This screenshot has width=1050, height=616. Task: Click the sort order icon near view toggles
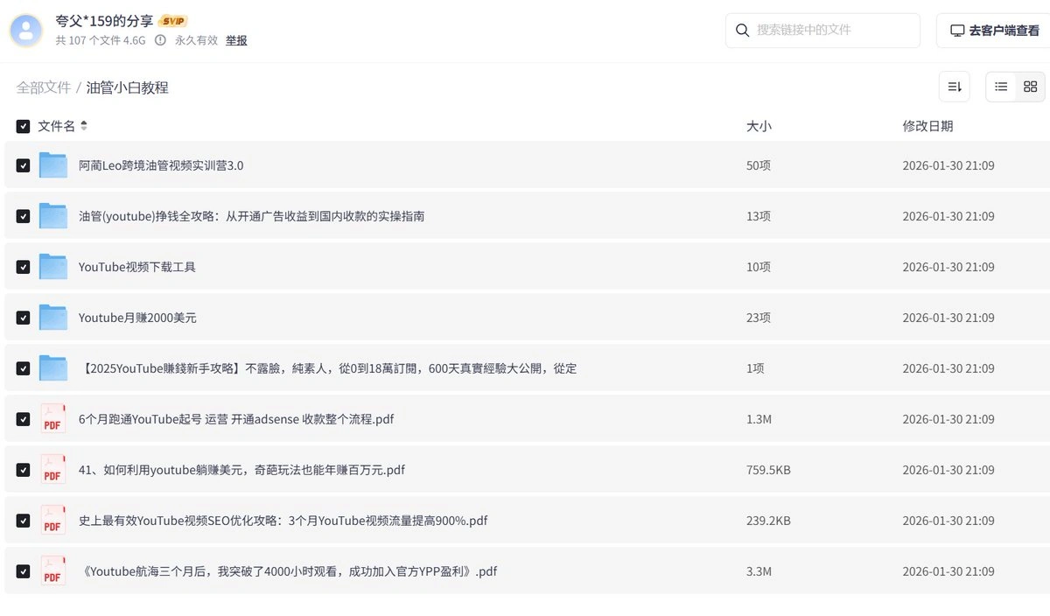click(954, 87)
